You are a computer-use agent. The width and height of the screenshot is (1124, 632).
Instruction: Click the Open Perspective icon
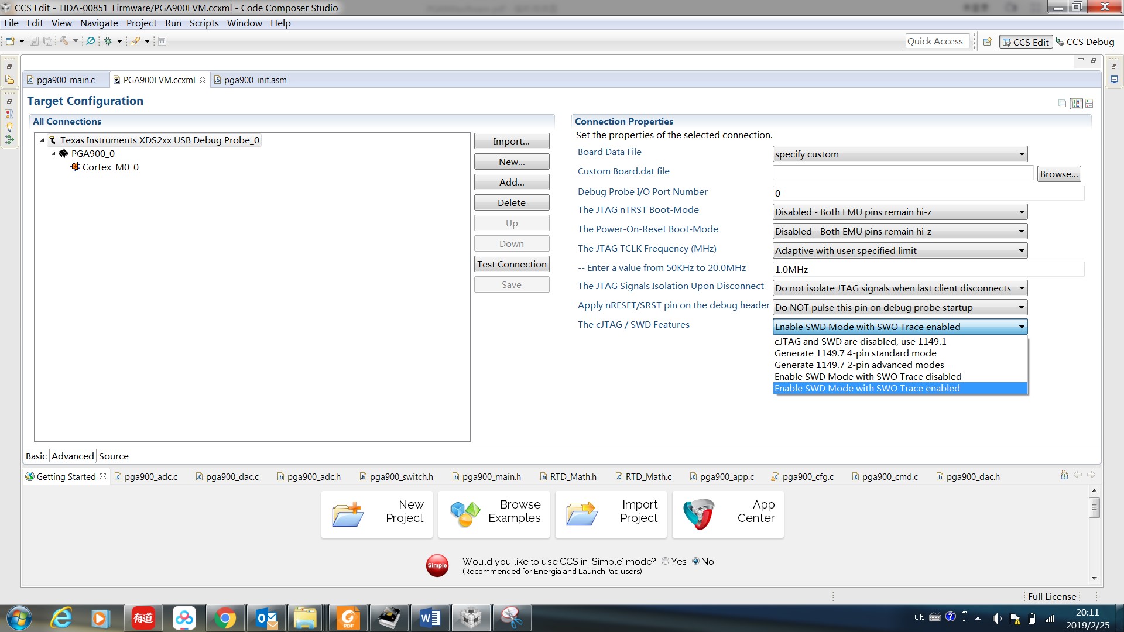coord(988,42)
